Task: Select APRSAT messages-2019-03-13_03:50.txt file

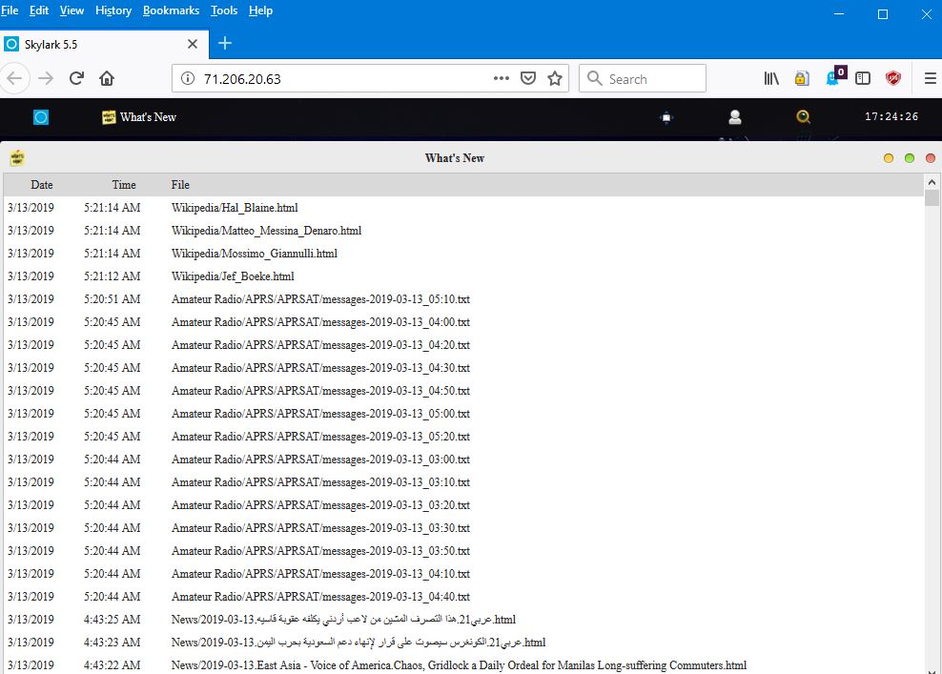Action: (320, 550)
